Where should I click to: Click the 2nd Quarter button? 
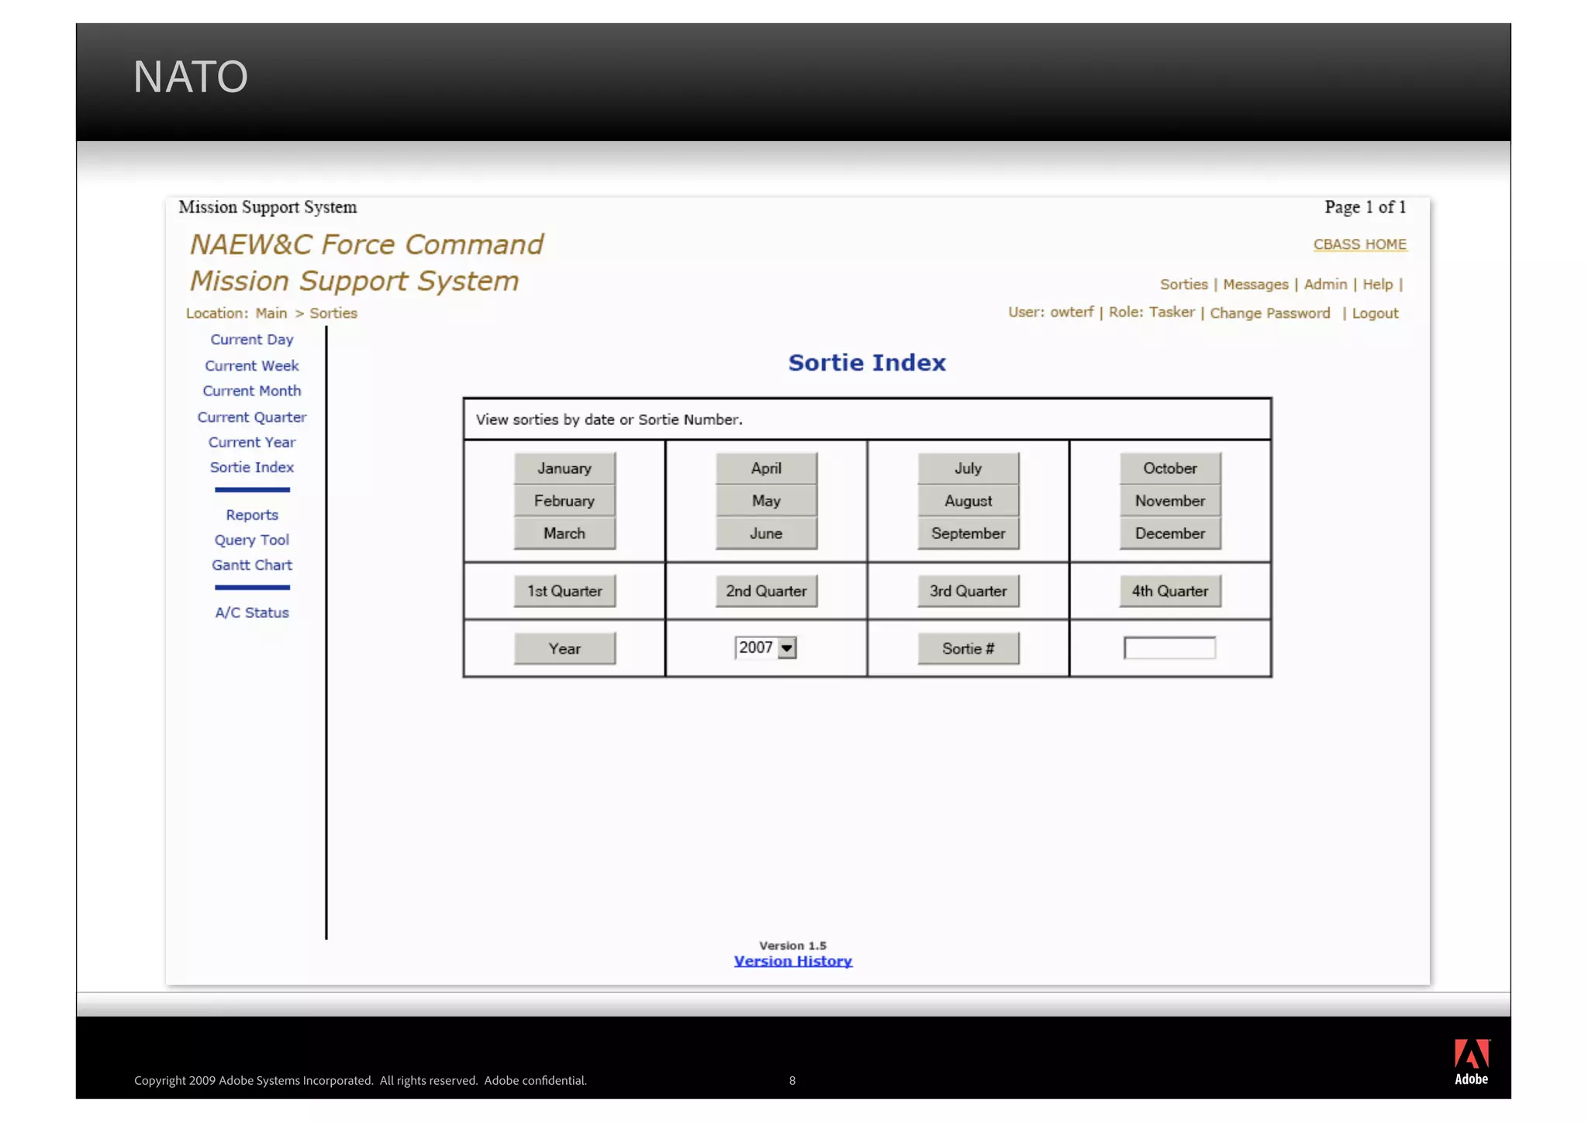point(766,591)
